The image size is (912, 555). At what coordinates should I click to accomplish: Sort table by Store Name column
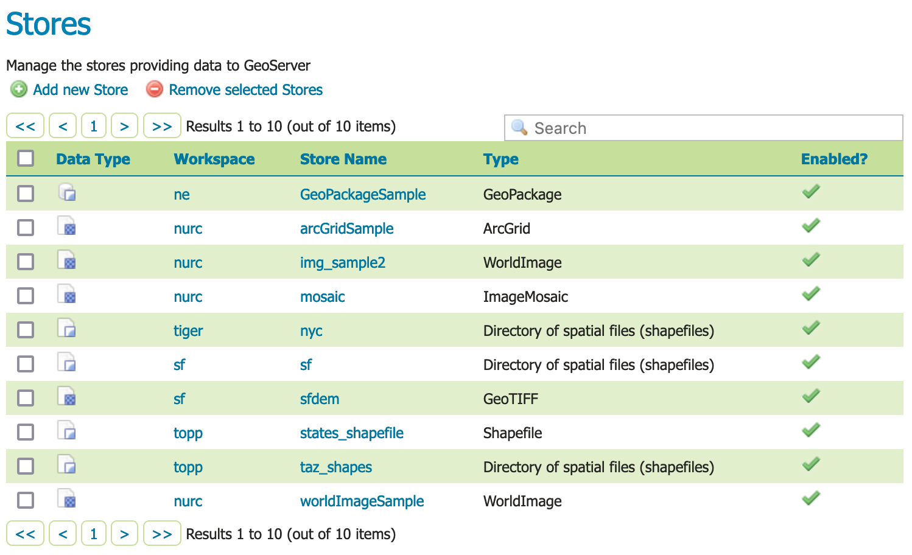coord(343,159)
